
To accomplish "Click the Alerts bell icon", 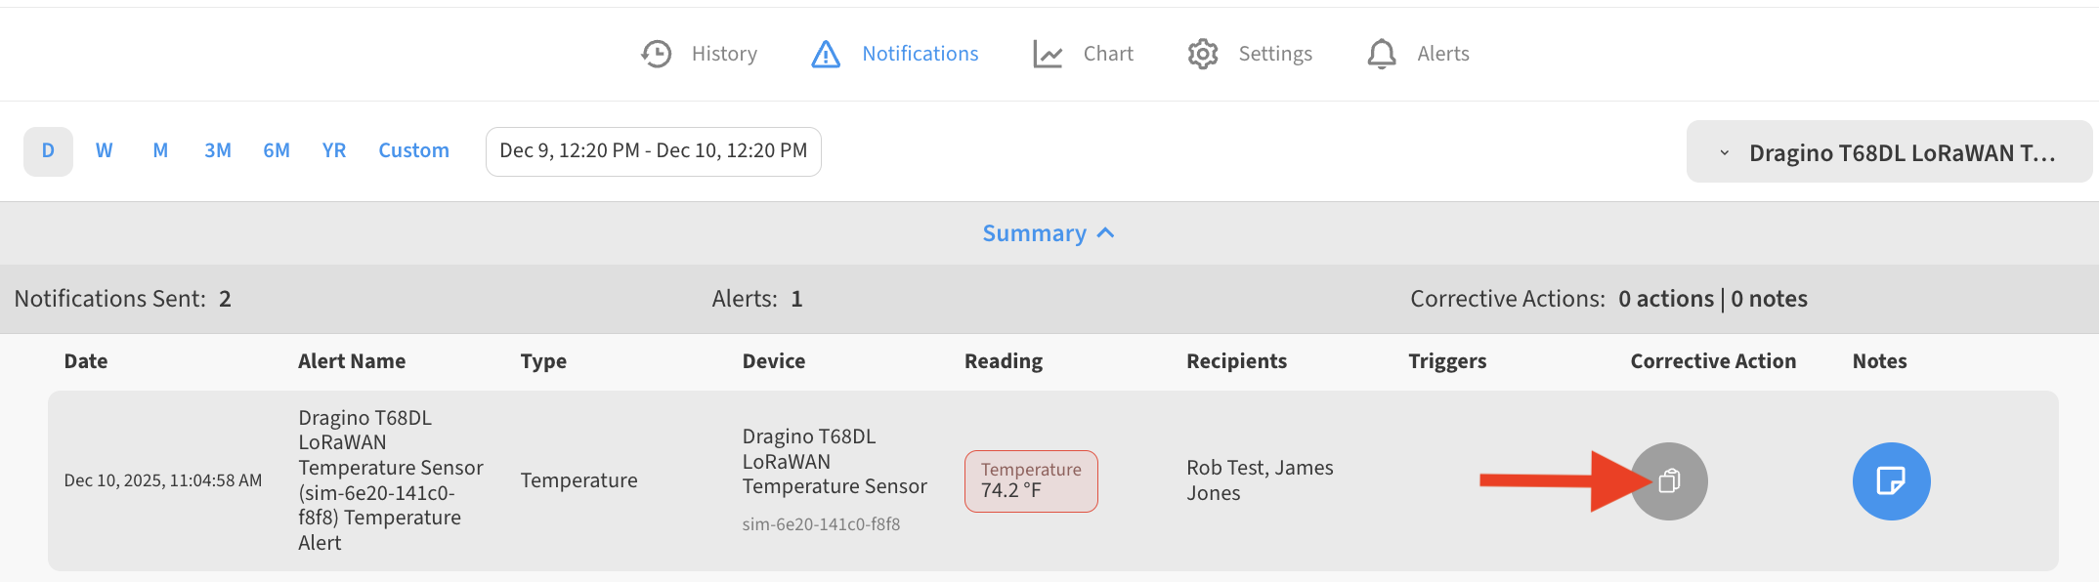I will 1382,54.
